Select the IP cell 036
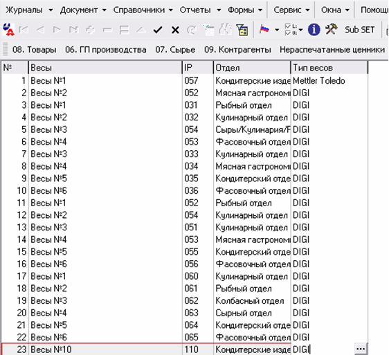The image size is (389, 355). click(198, 190)
